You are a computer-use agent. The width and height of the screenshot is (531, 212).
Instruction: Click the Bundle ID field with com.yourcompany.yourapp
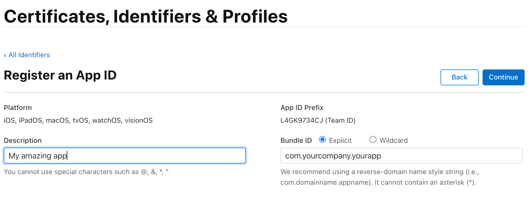click(x=401, y=156)
